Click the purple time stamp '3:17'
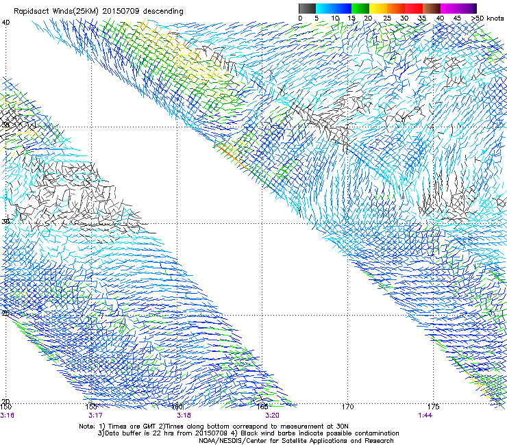 point(95,416)
